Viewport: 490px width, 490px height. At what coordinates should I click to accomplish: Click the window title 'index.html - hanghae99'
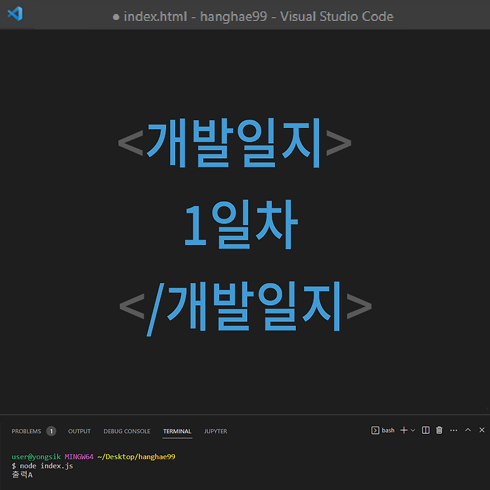pos(195,16)
